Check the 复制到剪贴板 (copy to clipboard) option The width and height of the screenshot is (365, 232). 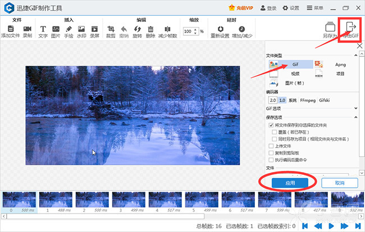272,152
